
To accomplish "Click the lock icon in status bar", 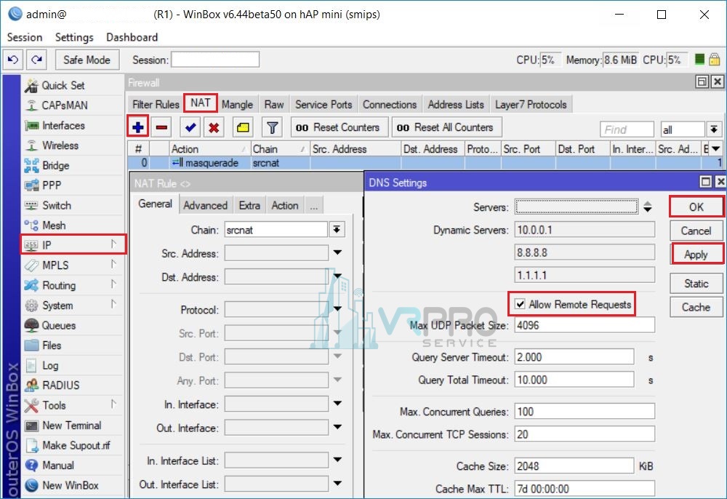I will click(715, 60).
